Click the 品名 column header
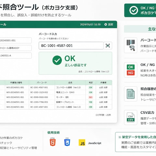 click(x=70, y=83)
